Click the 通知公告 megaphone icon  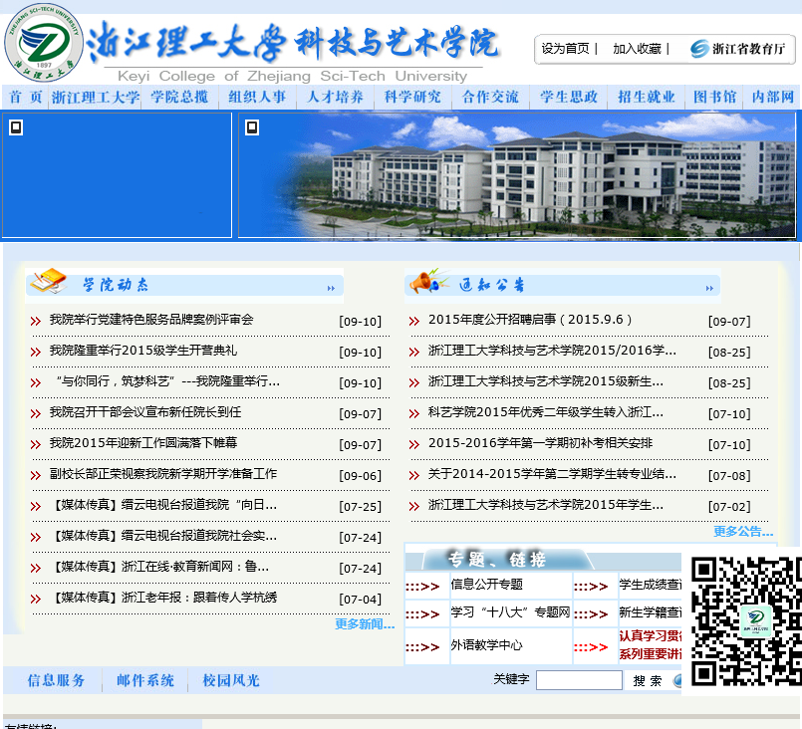tap(428, 281)
